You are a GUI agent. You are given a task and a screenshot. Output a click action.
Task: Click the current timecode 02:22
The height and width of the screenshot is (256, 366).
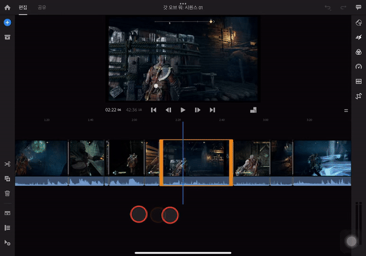click(113, 110)
